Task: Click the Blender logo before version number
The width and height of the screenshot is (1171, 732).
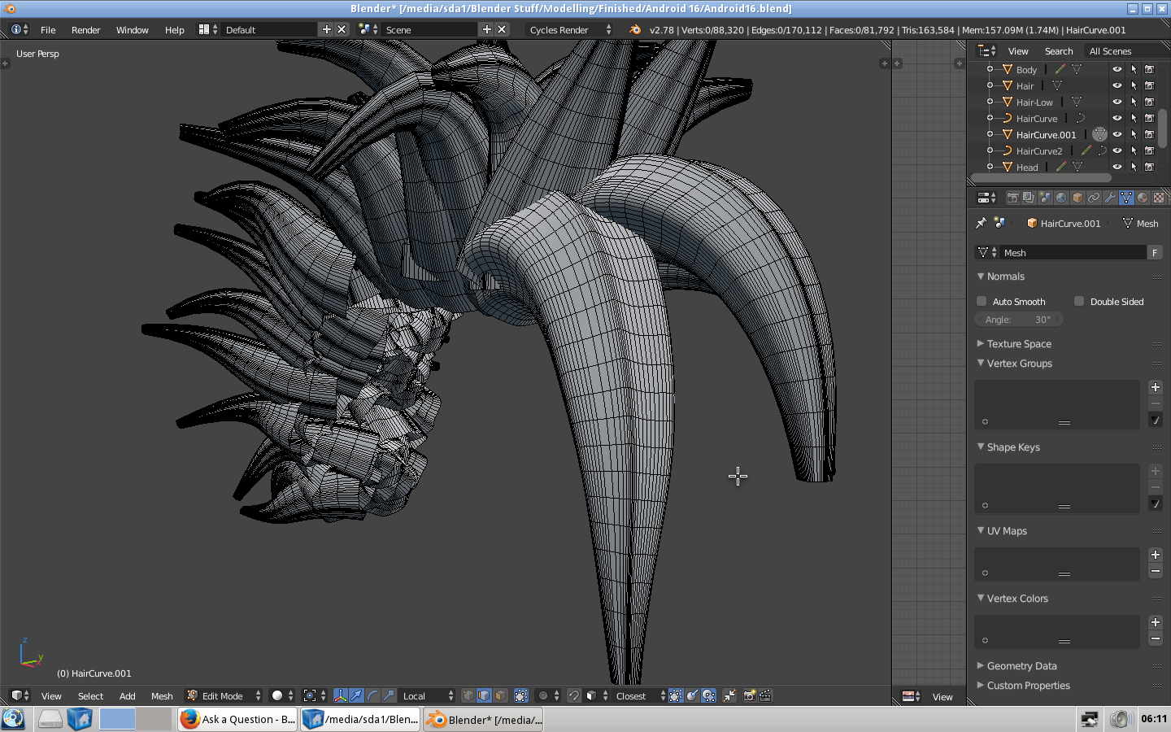Action: [x=634, y=29]
